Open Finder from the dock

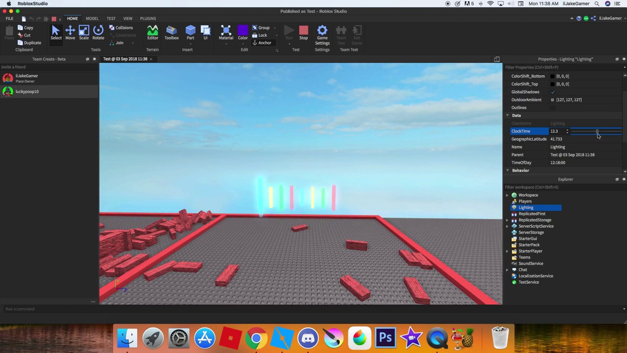point(128,338)
